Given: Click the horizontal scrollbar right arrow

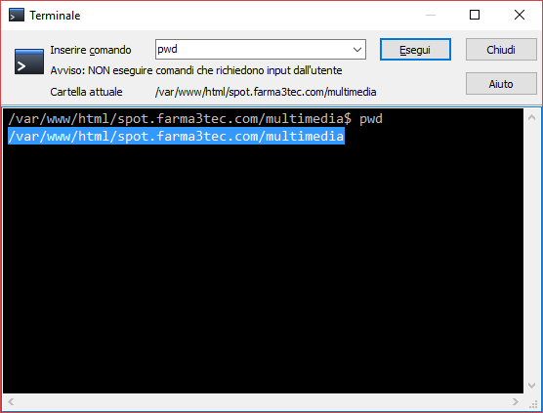Looking at the screenshot, I should [x=516, y=401].
